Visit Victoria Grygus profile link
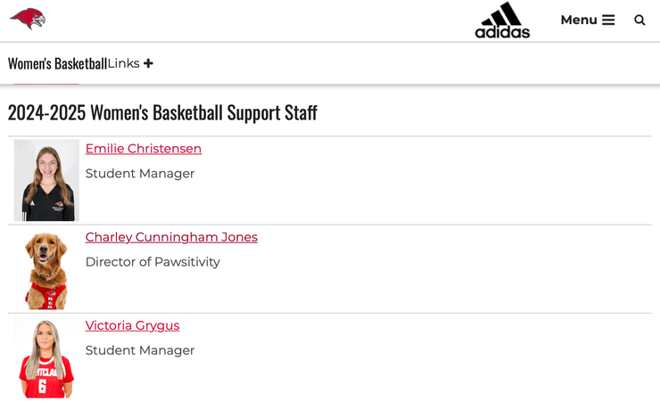Image resolution: width=660 pixels, height=409 pixels. pyautogui.click(x=132, y=325)
